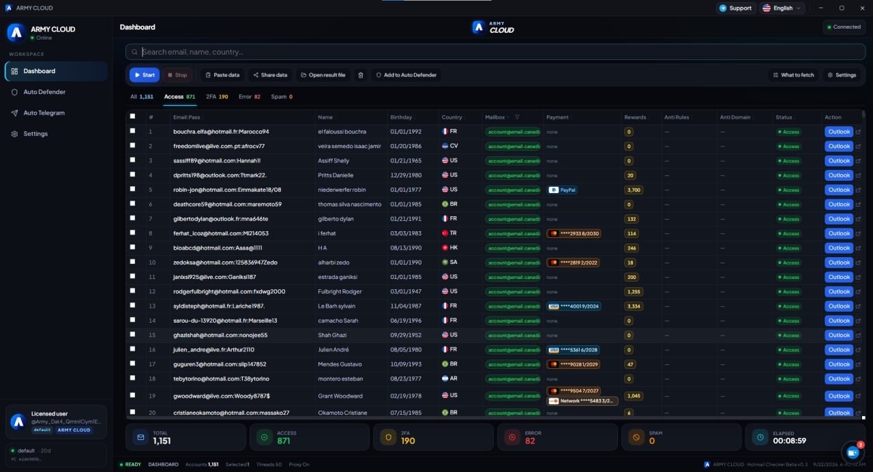Click the envelope icon on Total card
Viewport: 873px width, 472px height.
140,437
